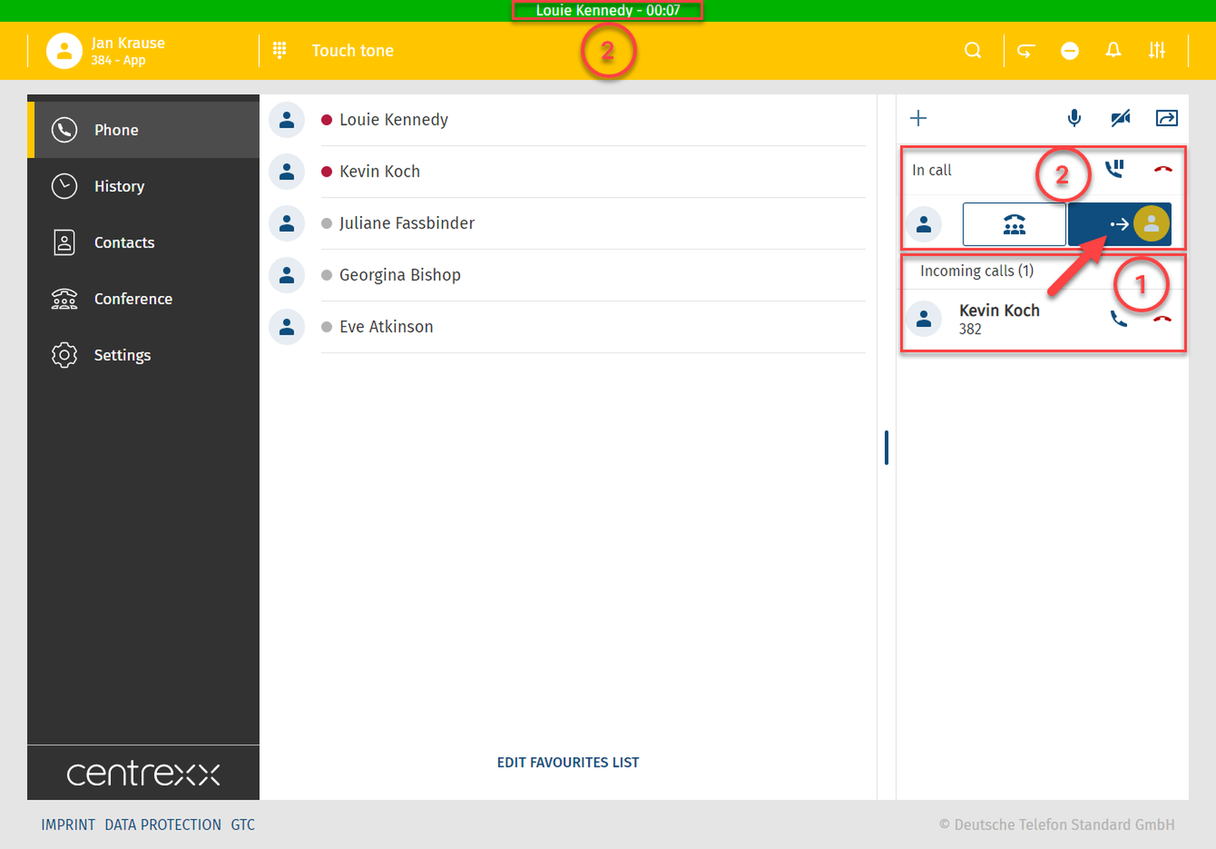Transfer call using the blue arrow button
This screenshot has width=1216, height=849.
[1119, 224]
